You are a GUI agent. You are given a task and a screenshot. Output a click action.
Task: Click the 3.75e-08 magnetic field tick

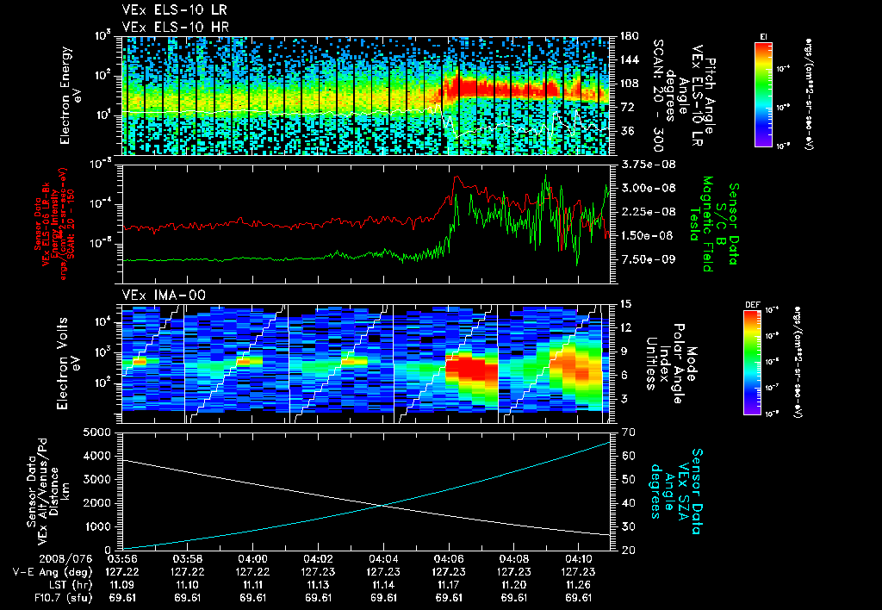pos(648,165)
